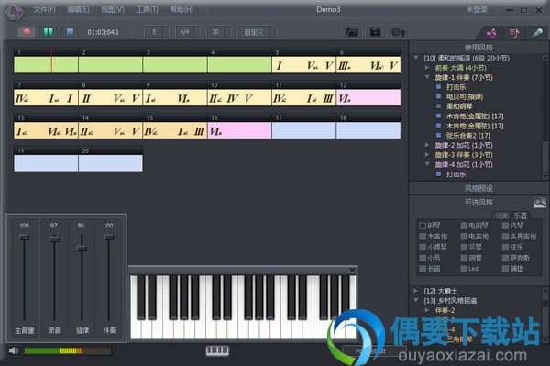Check the 长笛 instrument filter

pos(423,269)
